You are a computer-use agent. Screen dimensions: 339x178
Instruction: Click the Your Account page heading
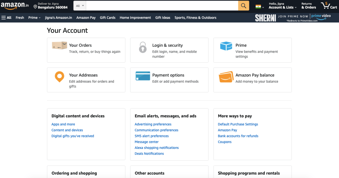coord(67,30)
